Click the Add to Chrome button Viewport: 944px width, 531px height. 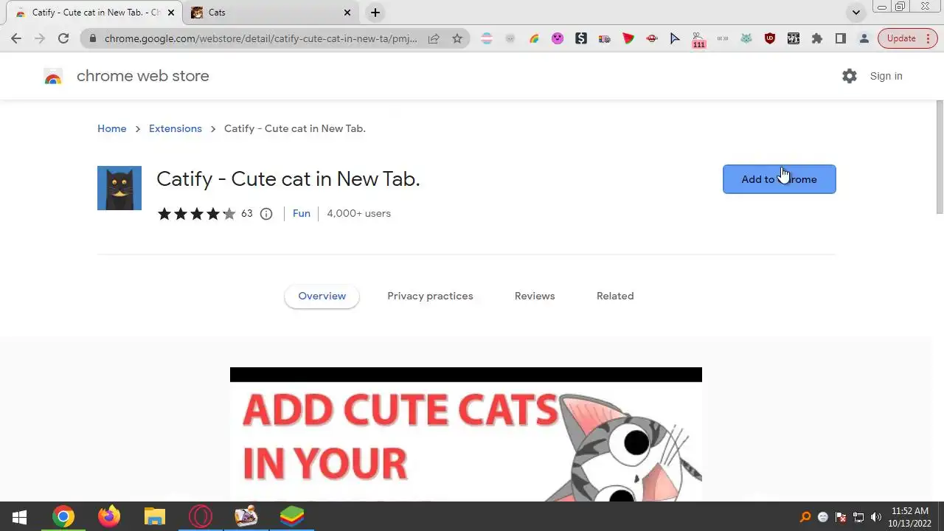[x=779, y=179]
